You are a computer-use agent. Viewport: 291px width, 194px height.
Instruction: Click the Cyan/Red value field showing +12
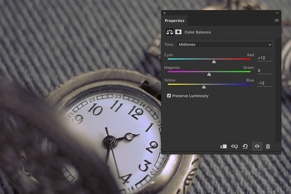(264, 58)
